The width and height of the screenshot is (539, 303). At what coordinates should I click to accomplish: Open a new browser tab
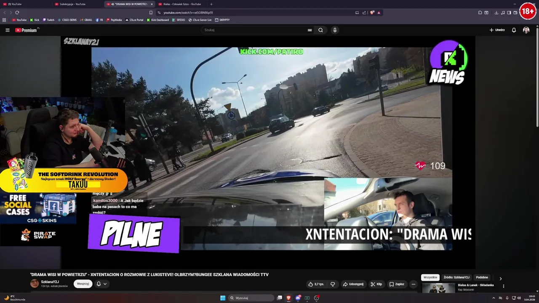(x=211, y=4)
